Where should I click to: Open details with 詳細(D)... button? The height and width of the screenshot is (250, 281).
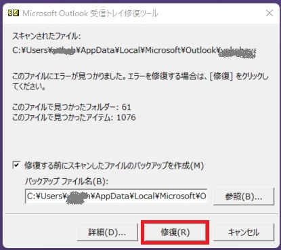(x=107, y=232)
